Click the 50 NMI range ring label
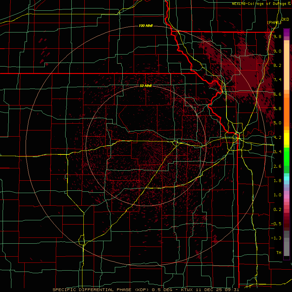 coord(146,86)
